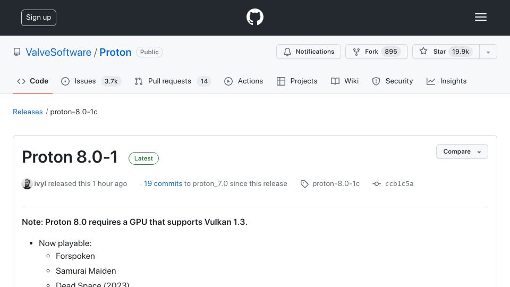Fork the repository using the Fork button
Image resolution: width=510 pixels, height=287 pixels.
click(376, 52)
